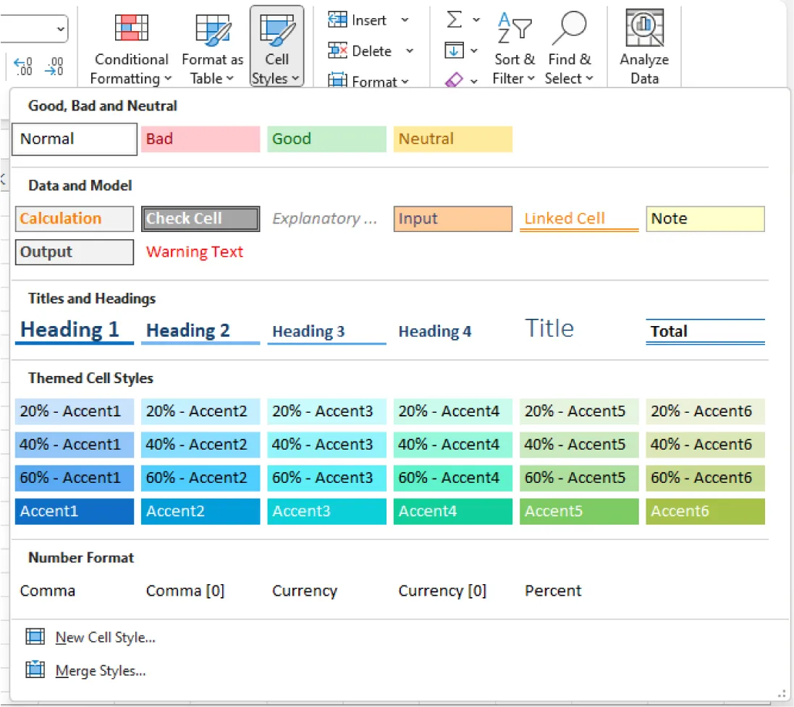The width and height of the screenshot is (794, 707).
Task: Apply the Percent number format
Action: pos(552,591)
